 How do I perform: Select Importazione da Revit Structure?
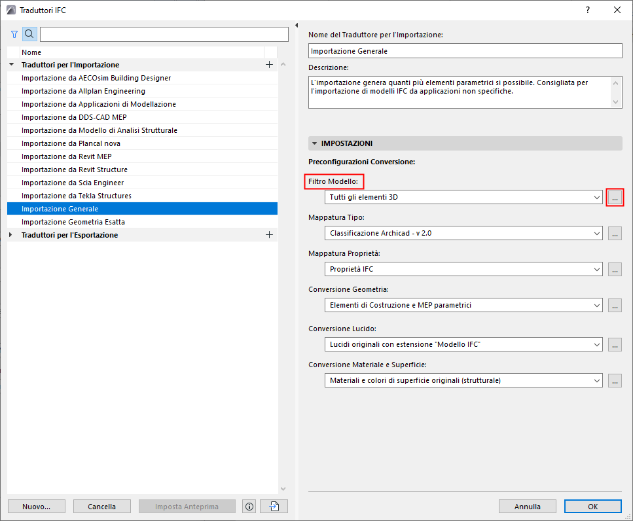142,170
